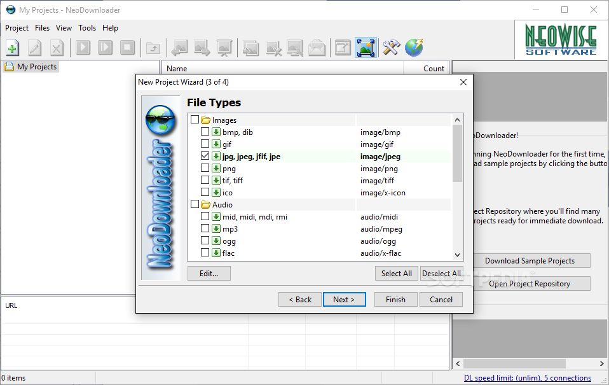Click the Finish button
This screenshot has height=385, width=609.
click(396, 300)
